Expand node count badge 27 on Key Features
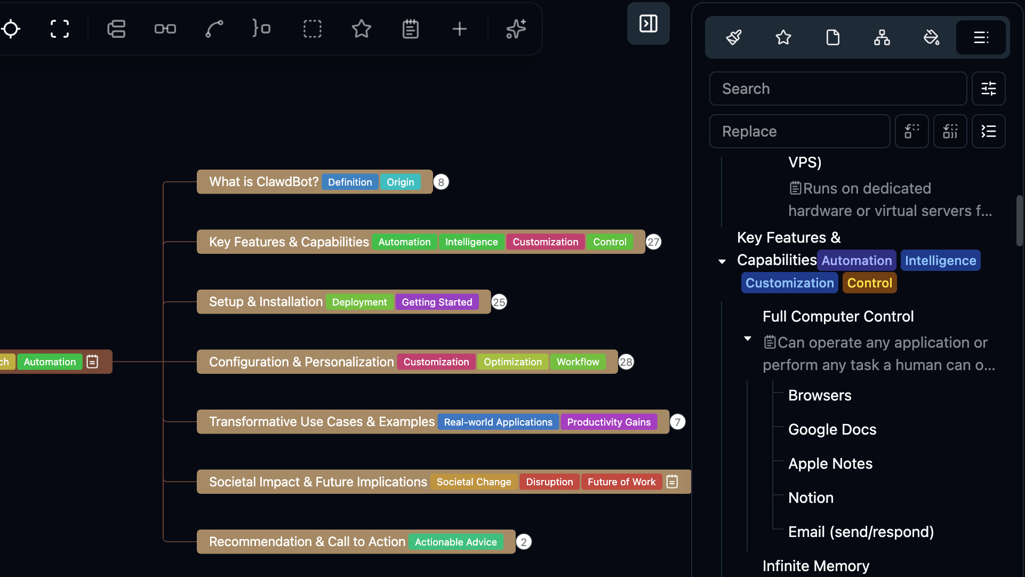 (653, 242)
